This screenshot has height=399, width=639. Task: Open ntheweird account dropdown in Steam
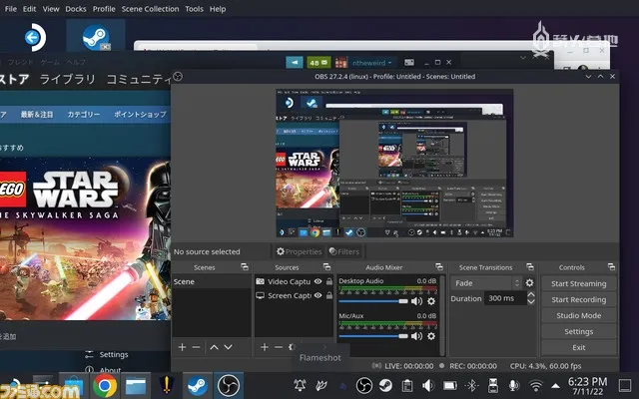point(371,63)
